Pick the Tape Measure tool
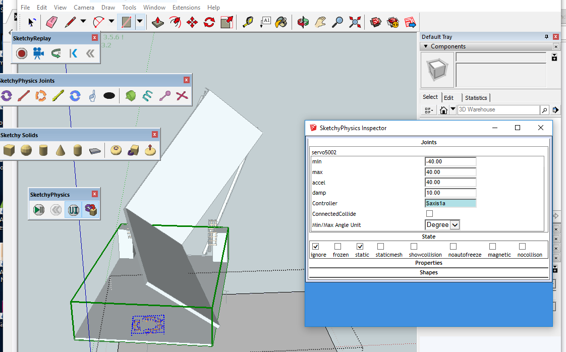This screenshot has width=566, height=352. [248, 22]
